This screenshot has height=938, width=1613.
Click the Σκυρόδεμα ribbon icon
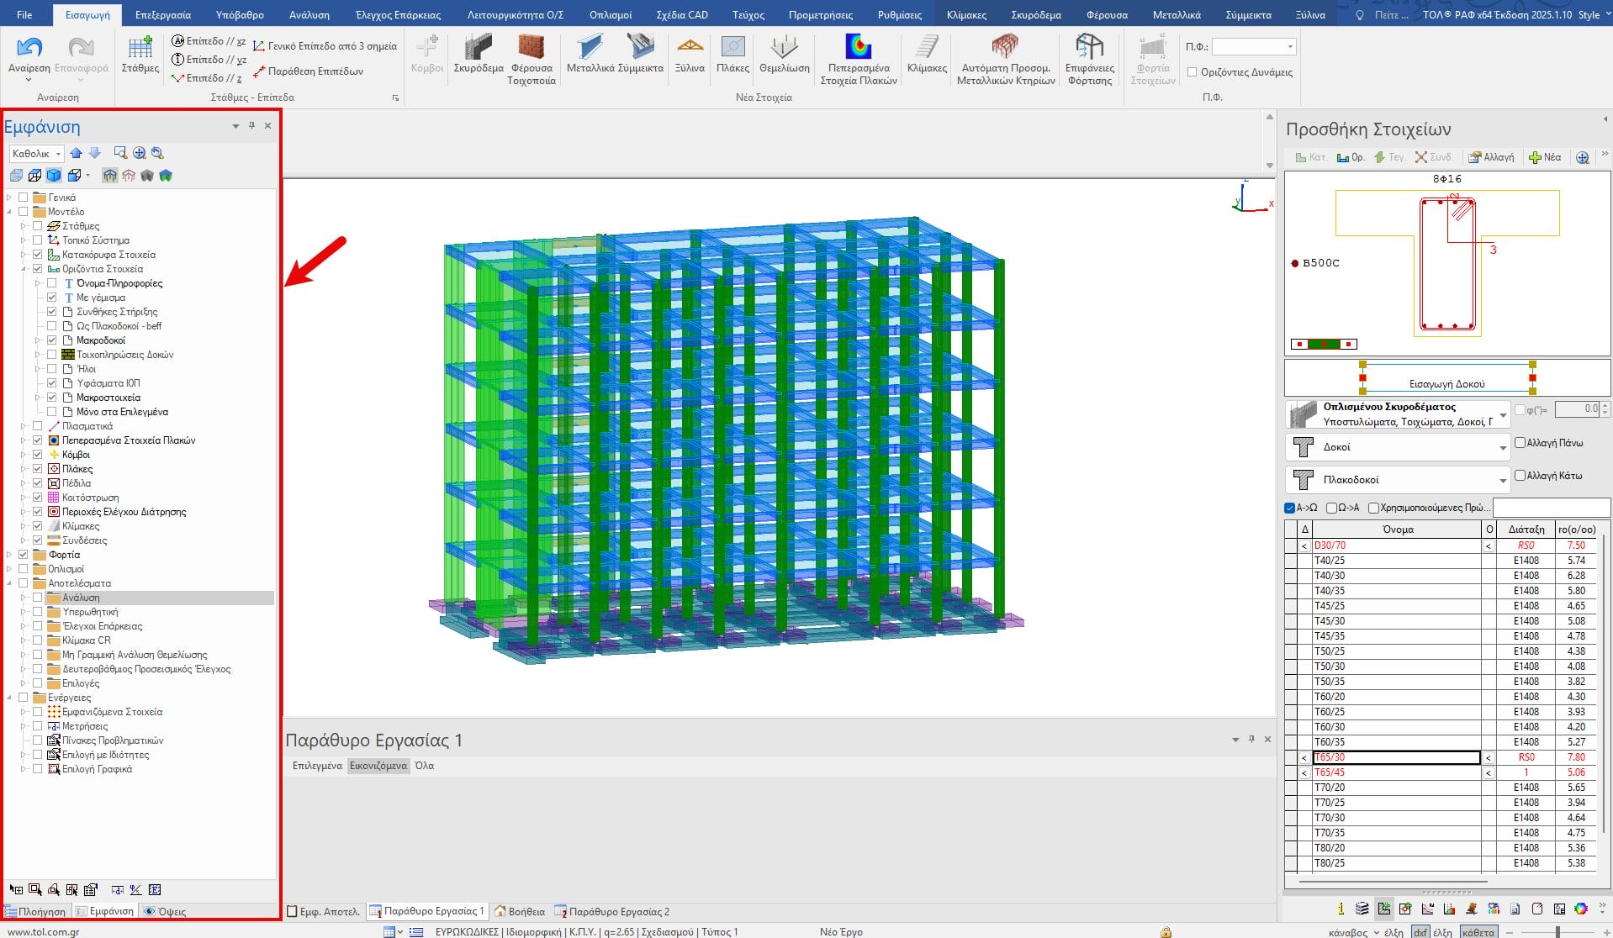pyautogui.click(x=478, y=50)
